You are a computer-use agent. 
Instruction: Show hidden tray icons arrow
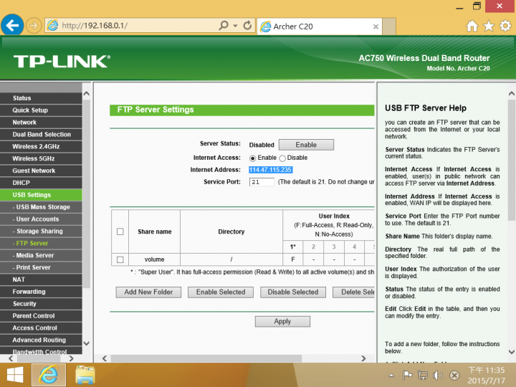[x=391, y=375]
